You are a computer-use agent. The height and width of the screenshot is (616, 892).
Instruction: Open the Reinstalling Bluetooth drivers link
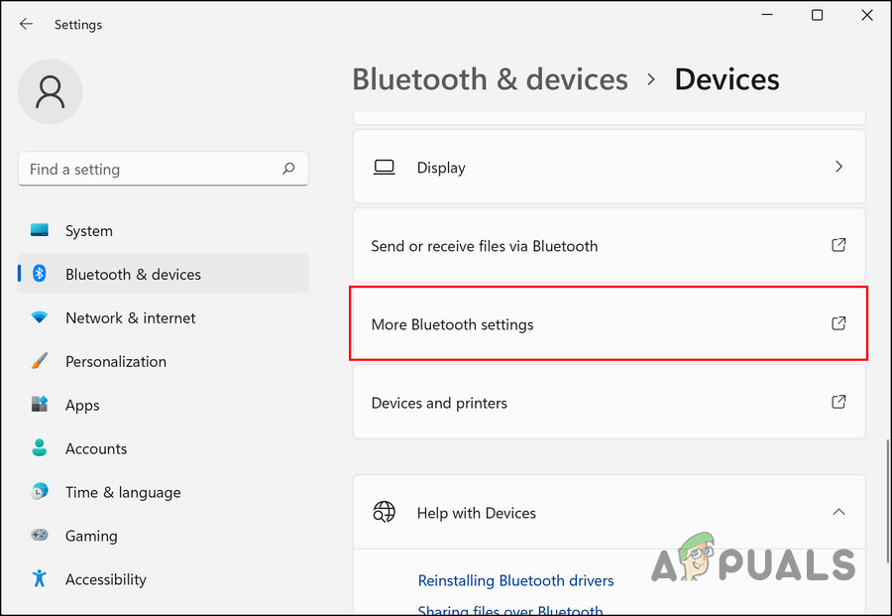click(x=515, y=581)
